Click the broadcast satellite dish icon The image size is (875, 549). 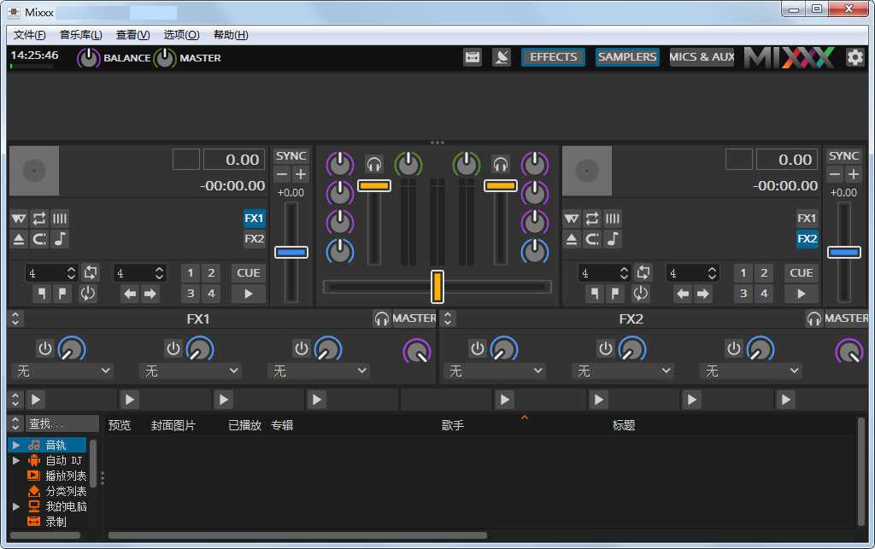pyautogui.click(x=502, y=57)
